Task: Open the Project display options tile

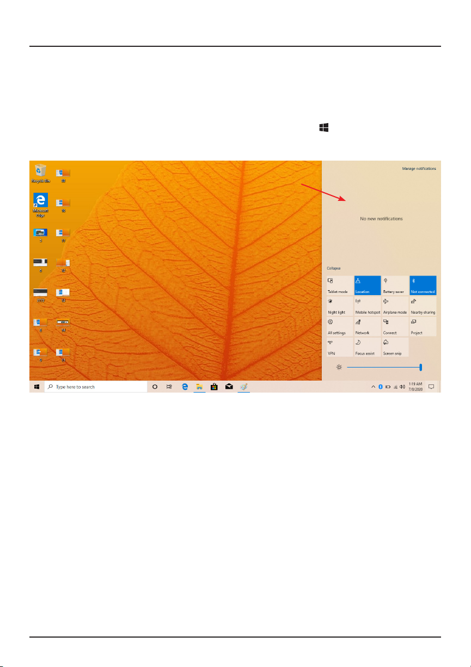Action: [423, 327]
